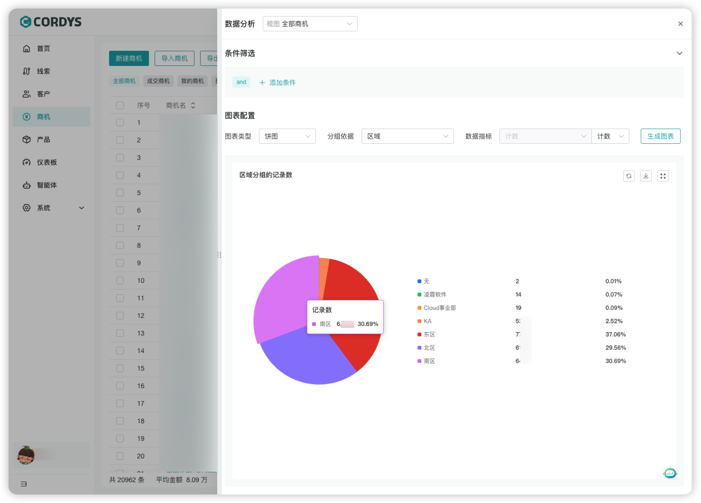The image size is (701, 503).
Task: Click the red 东区 legend swatch
Action: (419, 335)
